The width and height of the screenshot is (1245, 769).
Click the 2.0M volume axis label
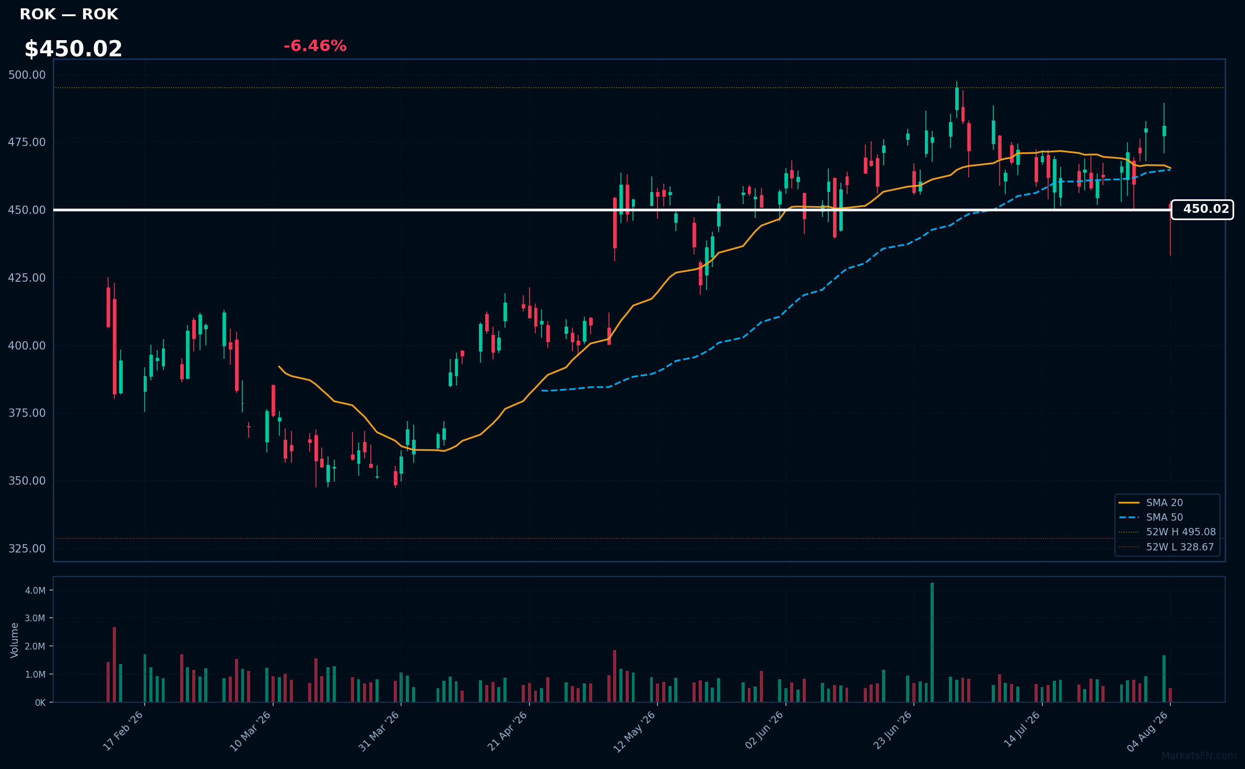point(36,646)
